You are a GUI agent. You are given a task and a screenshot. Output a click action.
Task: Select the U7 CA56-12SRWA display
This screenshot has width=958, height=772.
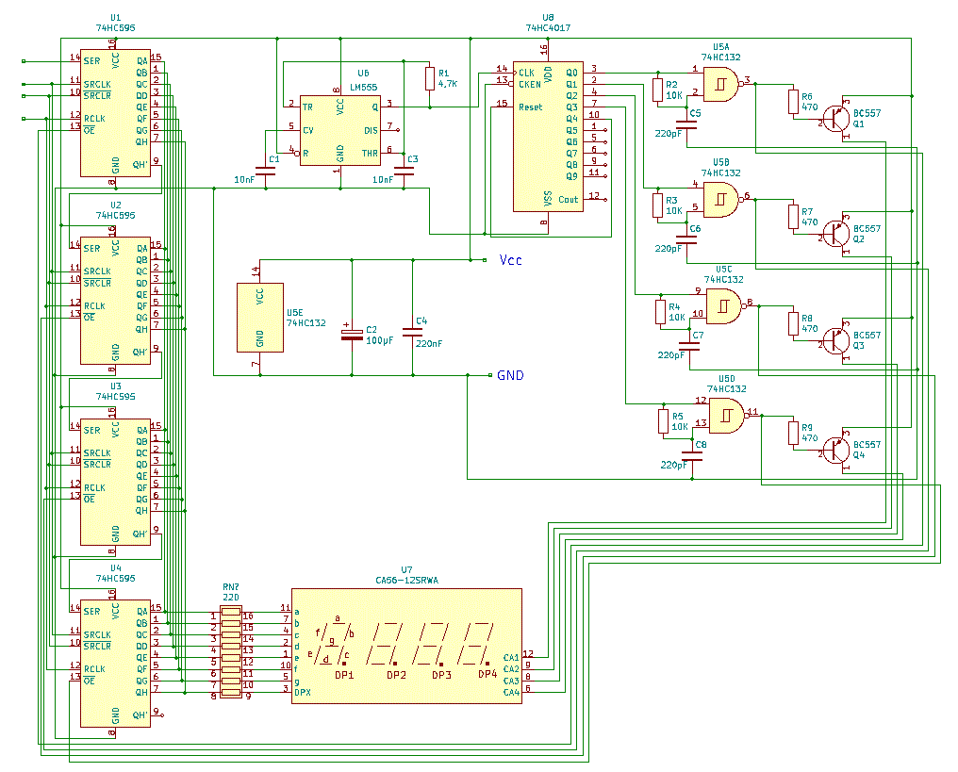407,647
